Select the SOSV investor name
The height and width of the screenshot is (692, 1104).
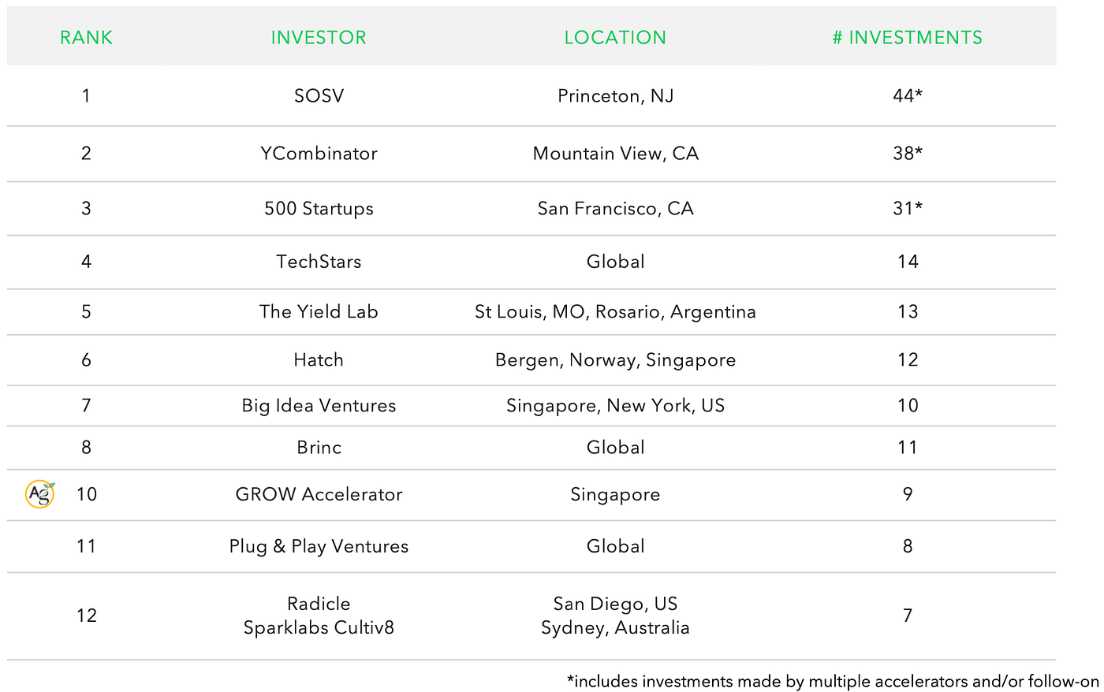[x=319, y=96]
